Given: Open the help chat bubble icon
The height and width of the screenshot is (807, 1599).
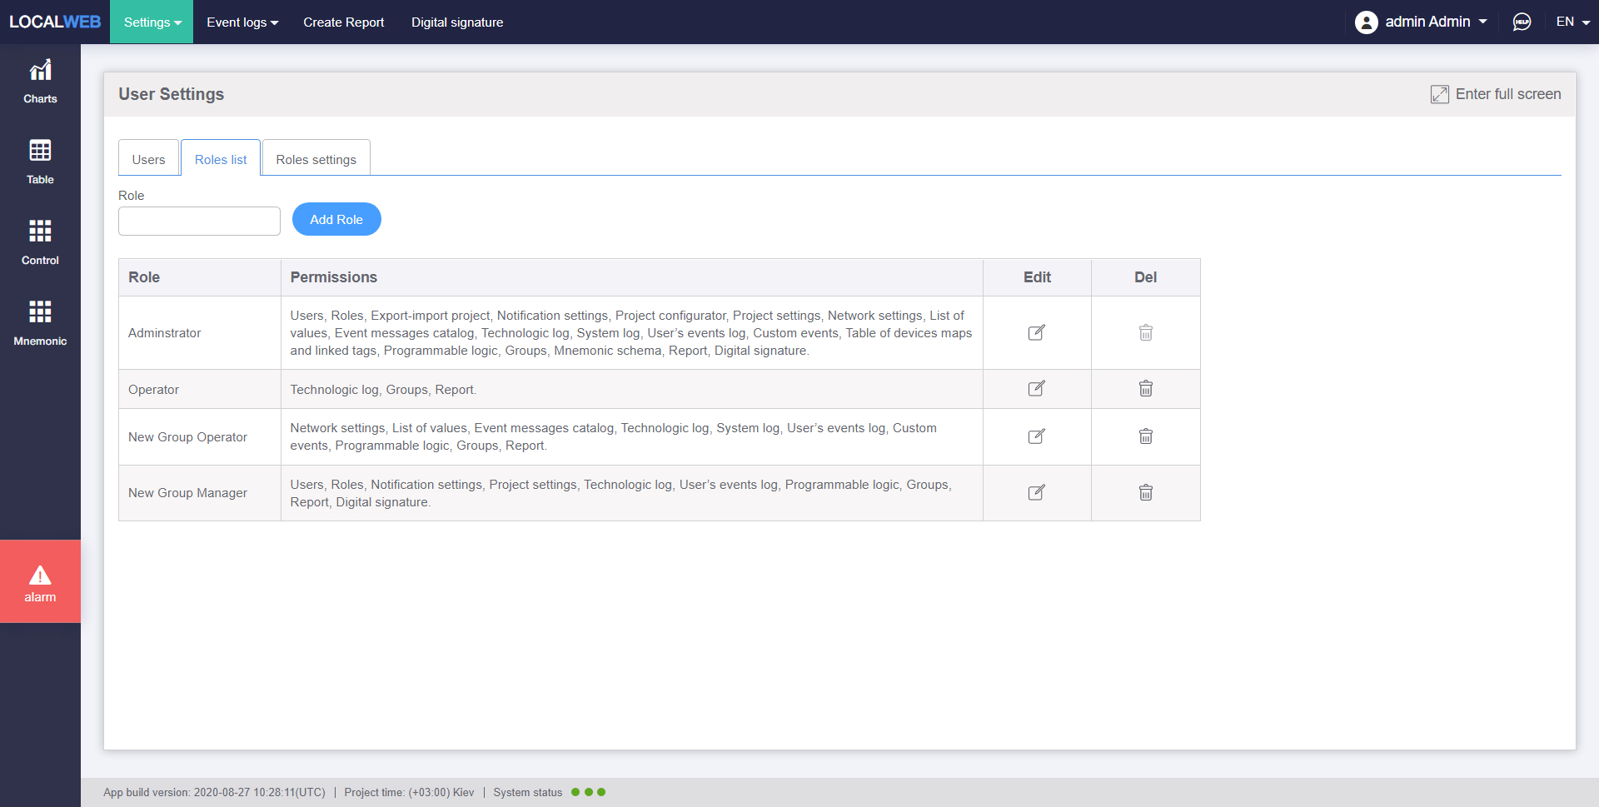Looking at the screenshot, I should (1522, 22).
